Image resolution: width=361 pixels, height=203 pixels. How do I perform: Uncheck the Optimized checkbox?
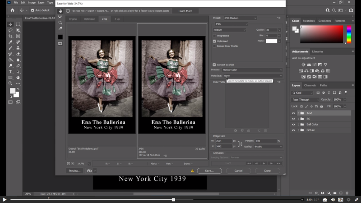click(x=214, y=41)
